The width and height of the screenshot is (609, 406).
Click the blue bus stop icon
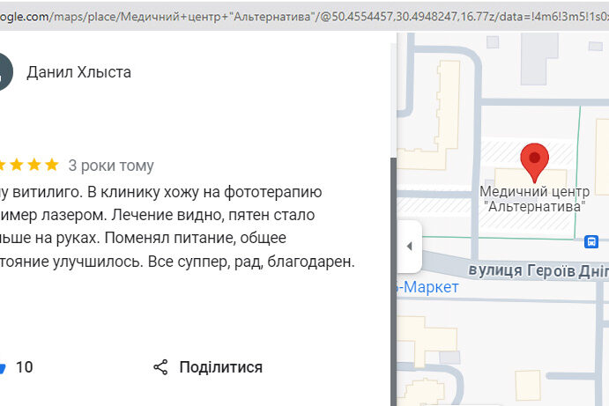click(591, 240)
